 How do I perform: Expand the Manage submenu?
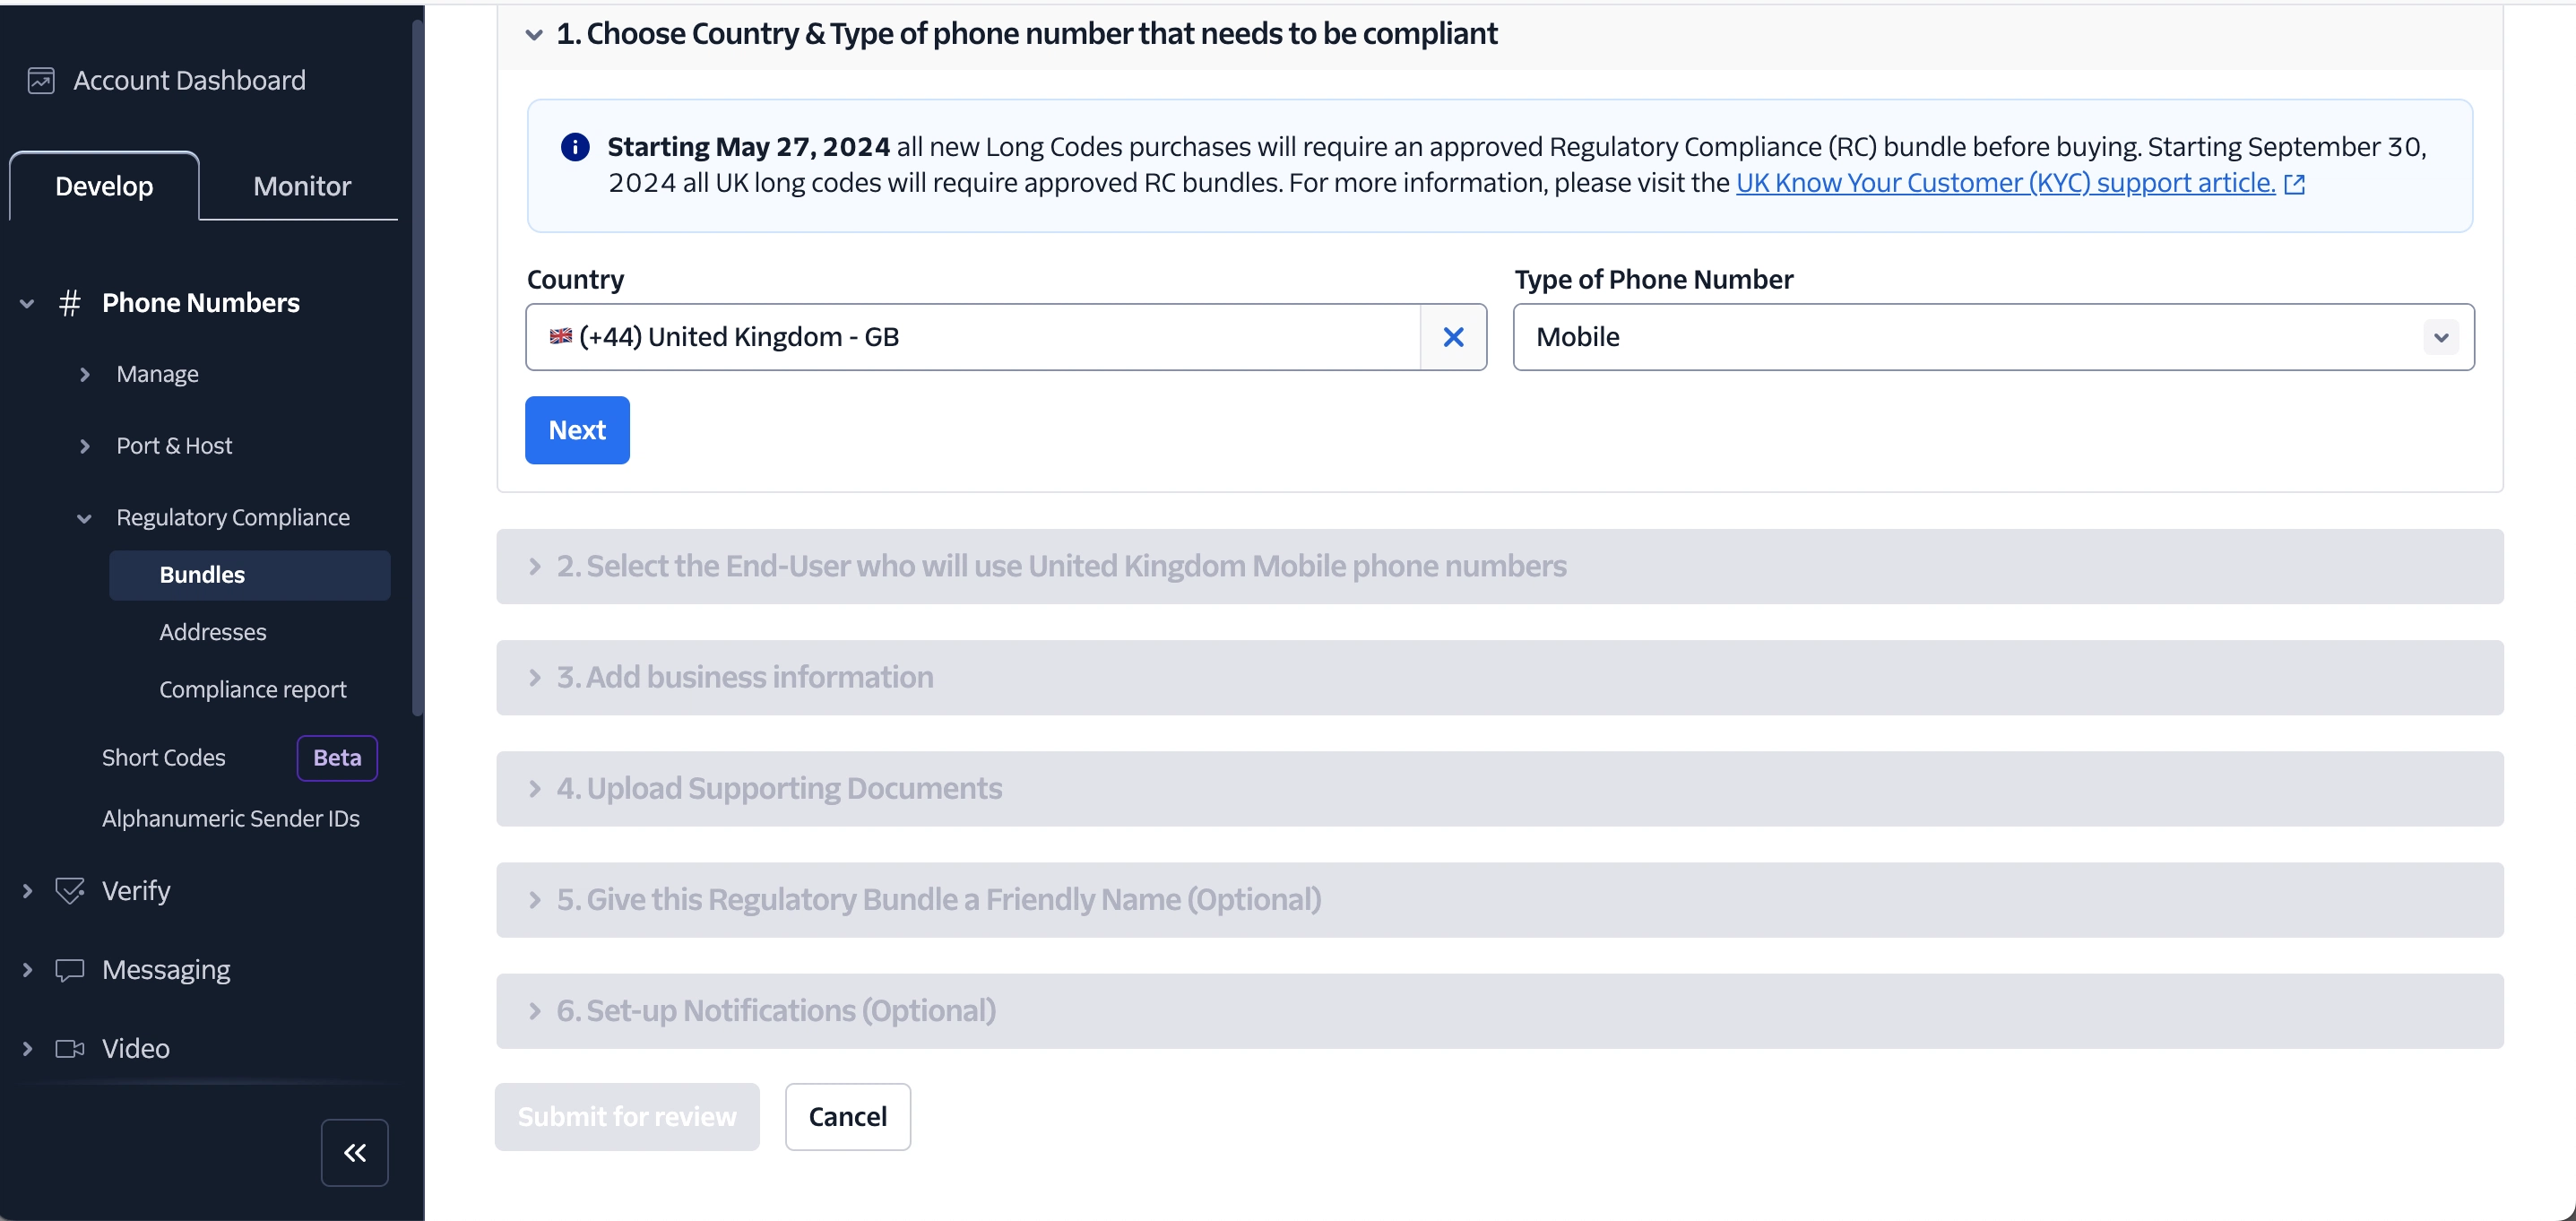click(85, 374)
